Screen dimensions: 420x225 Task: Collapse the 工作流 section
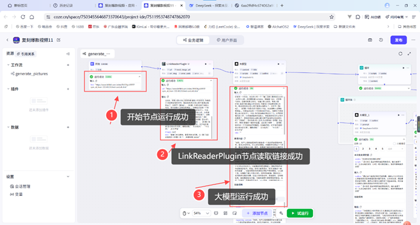pos(8,65)
